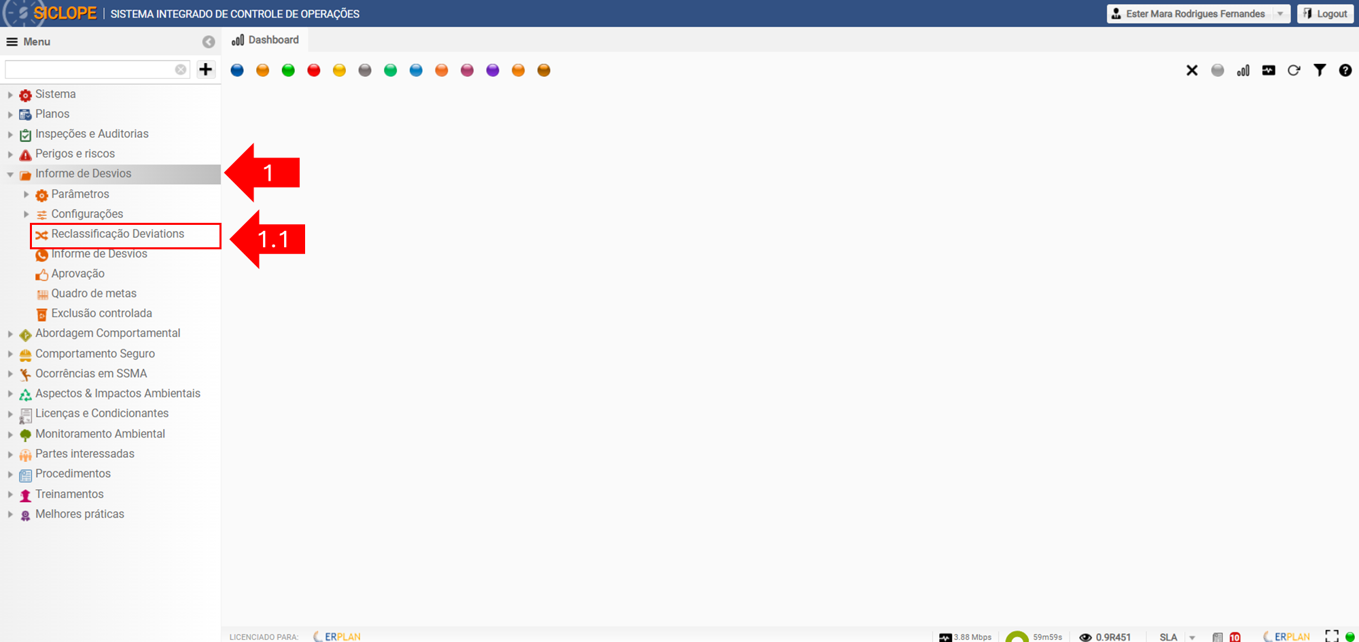Image resolution: width=1359 pixels, height=642 pixels.
Task: Click the monitor activity icon in toolbar
Action: [1269, 70]
